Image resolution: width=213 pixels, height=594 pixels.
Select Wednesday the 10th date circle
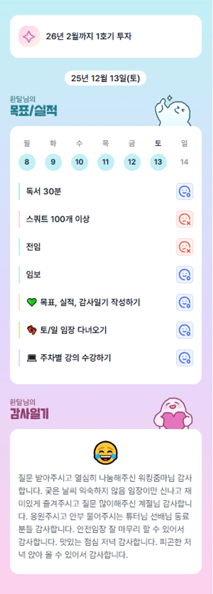[79, 162]
